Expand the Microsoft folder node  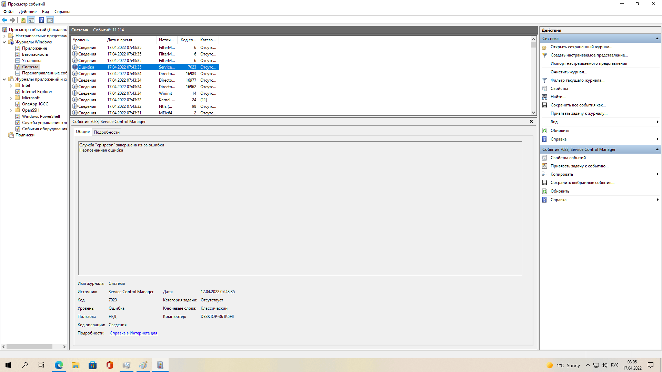(x=11, y=98)
